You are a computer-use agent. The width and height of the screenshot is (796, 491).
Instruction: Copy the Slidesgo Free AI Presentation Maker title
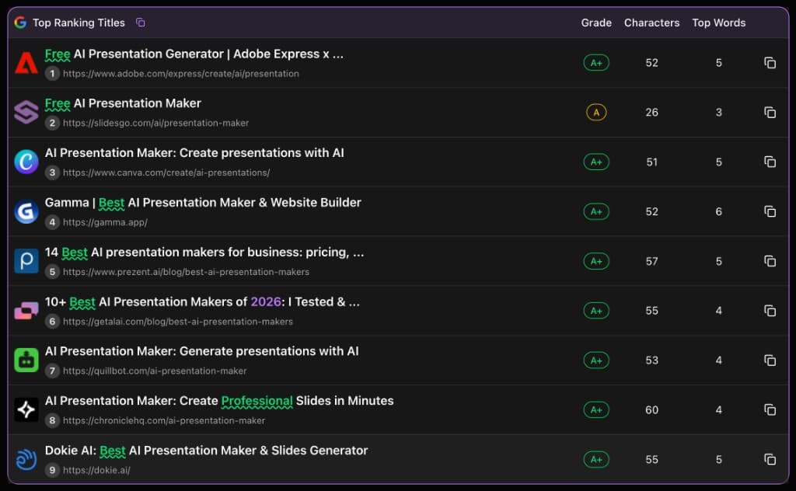(770, 112)
